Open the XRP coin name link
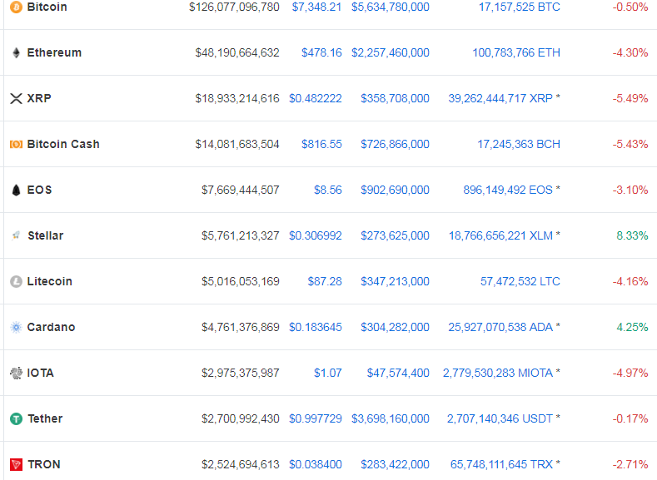 pos(39,98)
